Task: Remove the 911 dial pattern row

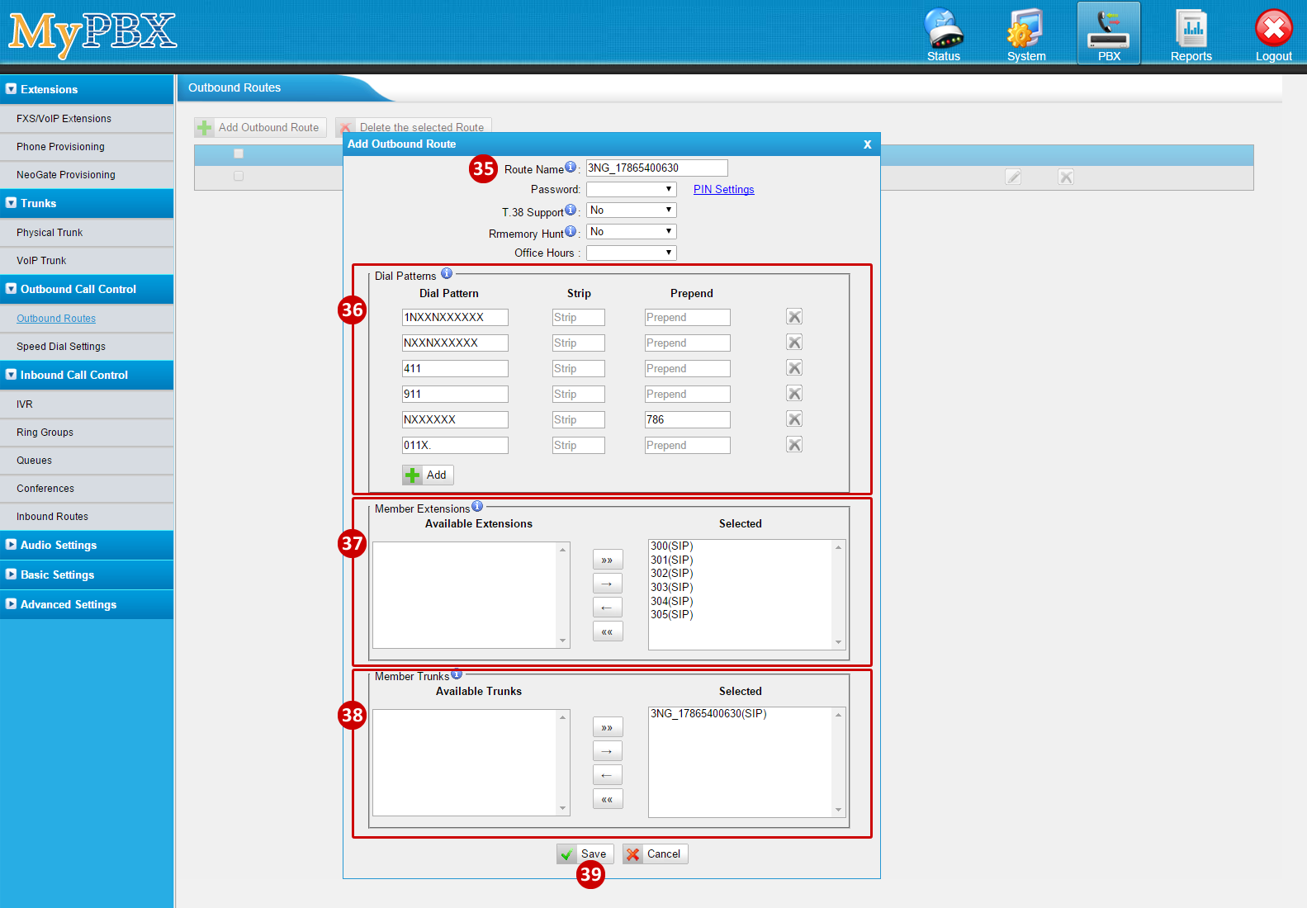Action: tap(794, 394)
